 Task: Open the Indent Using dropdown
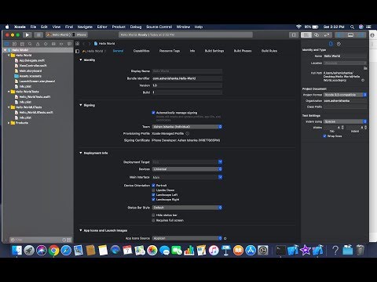[x=345, y=121]
